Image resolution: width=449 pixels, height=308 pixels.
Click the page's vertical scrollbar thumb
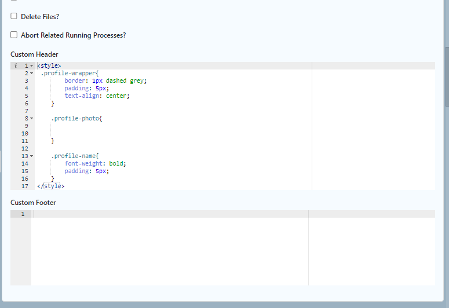tap(447, 75)
